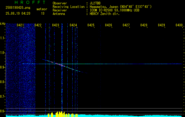The width and height of the screenshot is (185, 117).
Task: Click the 0424 time marker
Action: [73, 25]
